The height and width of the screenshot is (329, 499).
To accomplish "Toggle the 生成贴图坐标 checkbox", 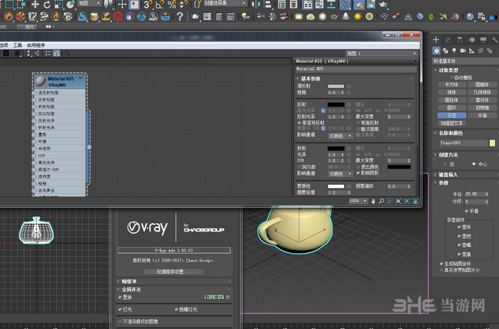I will click(x=441, y=264).
